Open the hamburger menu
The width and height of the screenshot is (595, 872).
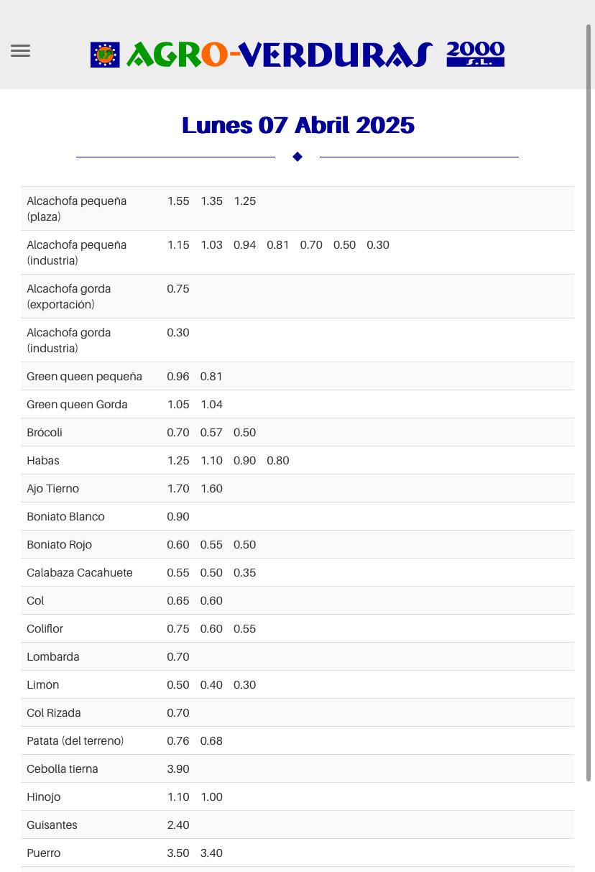pos(20,51)
